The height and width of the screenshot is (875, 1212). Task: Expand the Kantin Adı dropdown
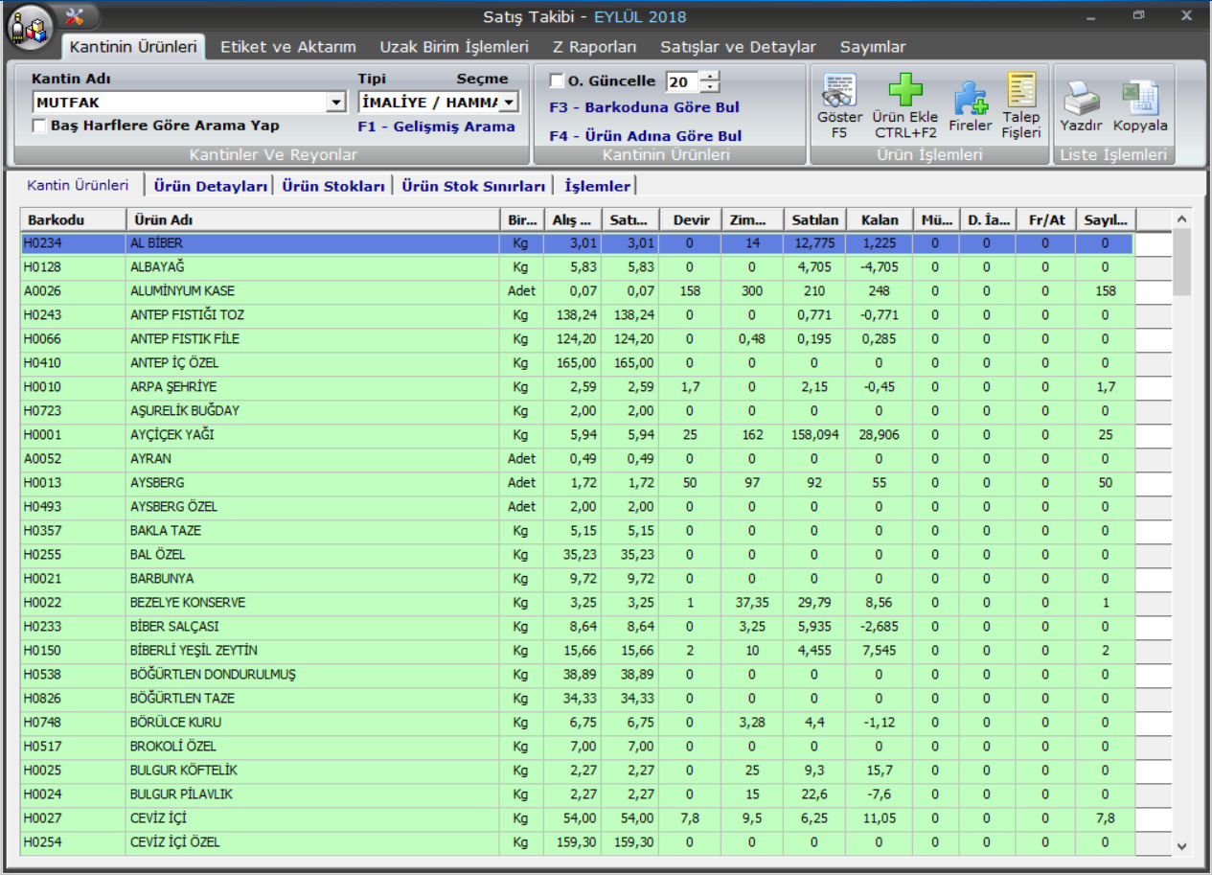click(335, 103)
